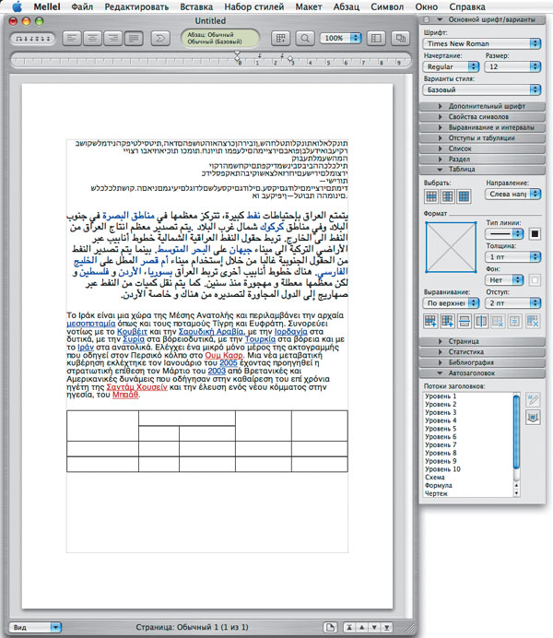Viewport: 553px width, 638px height.
Task: Select Уровень 3 in heading flows list
Action: [441, 411]
